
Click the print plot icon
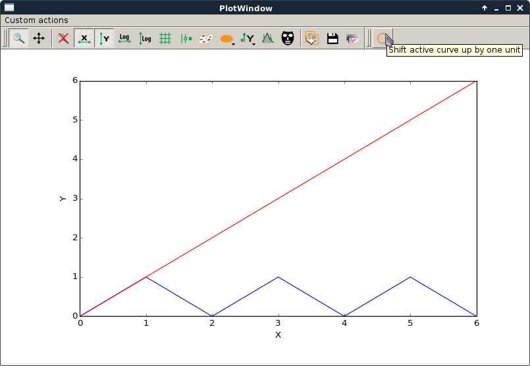[x=353, y=38]
